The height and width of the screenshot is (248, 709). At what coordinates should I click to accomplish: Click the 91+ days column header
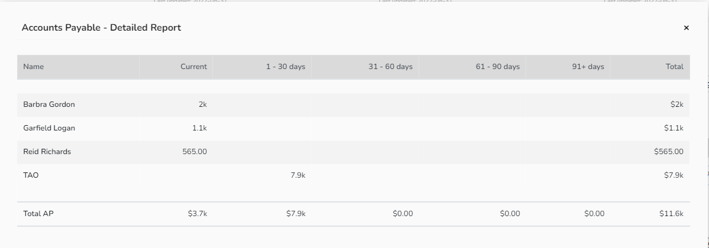588,67
